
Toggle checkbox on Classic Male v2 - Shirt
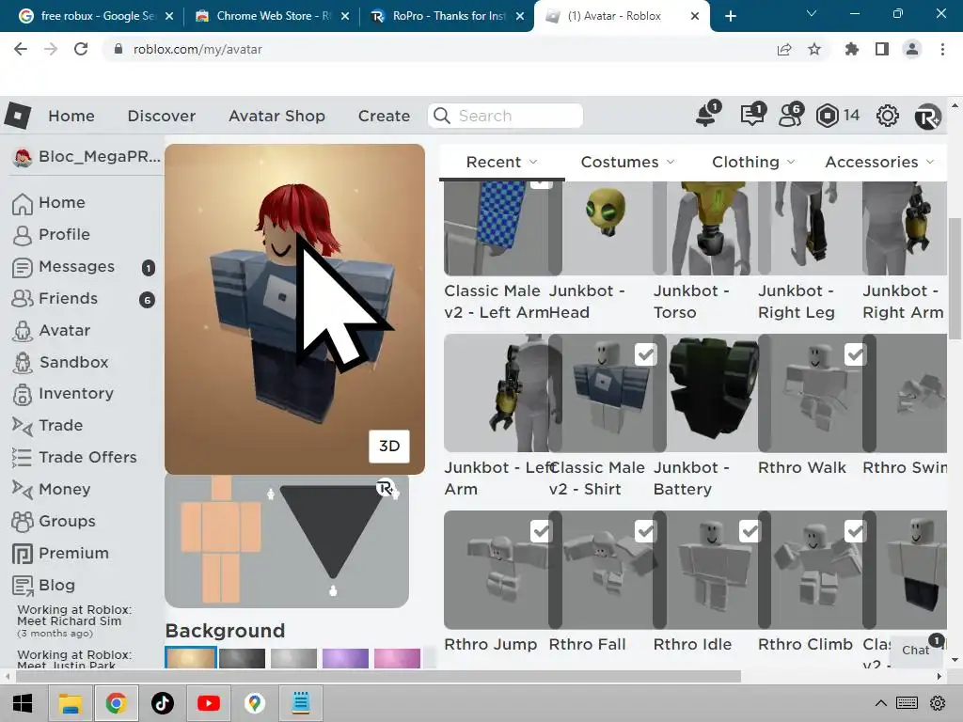coord(645,354)
